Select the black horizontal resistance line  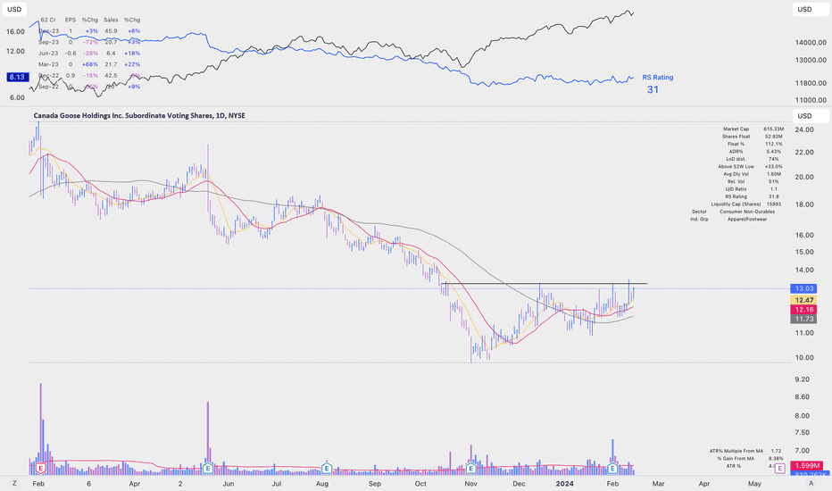coord(544,284)
